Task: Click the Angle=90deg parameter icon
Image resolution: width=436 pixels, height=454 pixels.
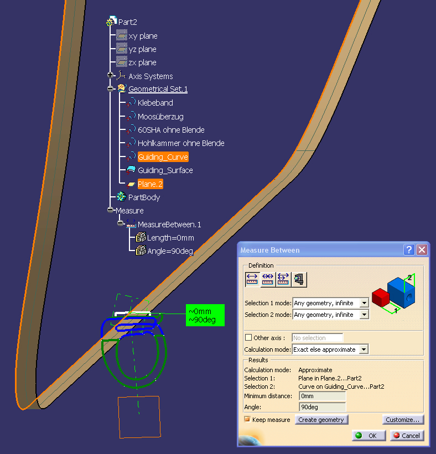Action: pyautogui.click(x=141, y=251)
